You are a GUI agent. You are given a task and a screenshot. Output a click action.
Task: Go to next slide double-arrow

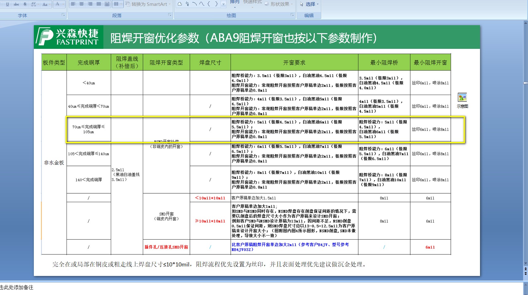pos(526,273)
